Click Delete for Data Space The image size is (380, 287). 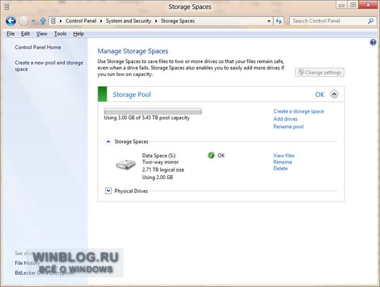(280, 168)
